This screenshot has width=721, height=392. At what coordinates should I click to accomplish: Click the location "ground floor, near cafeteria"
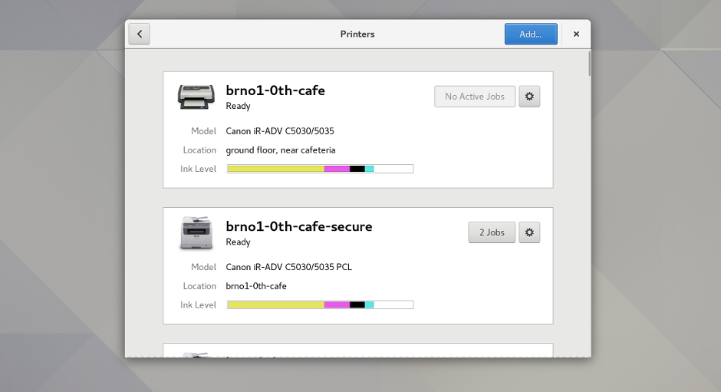[280, 150]
